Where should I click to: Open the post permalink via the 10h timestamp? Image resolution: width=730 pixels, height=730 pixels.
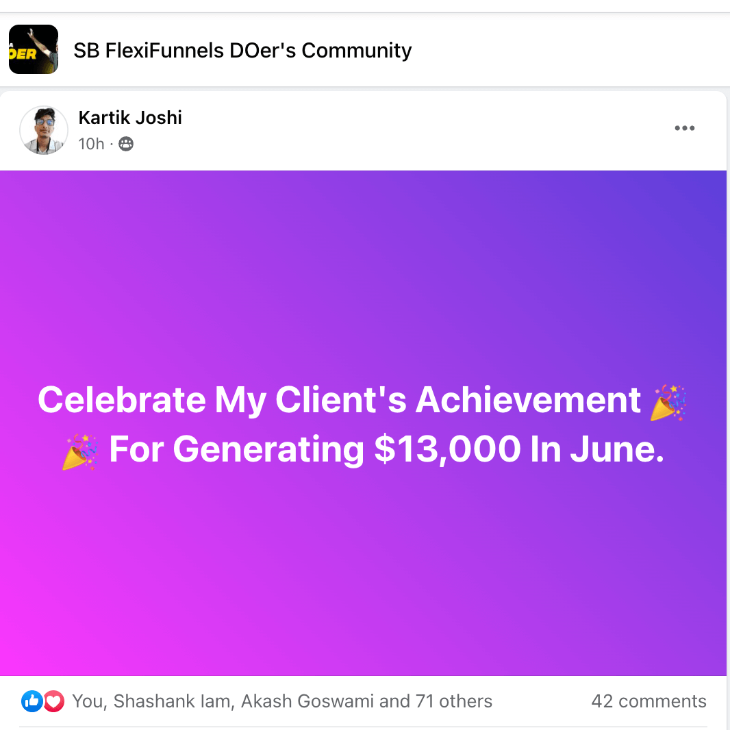click(x=91, y=144)
